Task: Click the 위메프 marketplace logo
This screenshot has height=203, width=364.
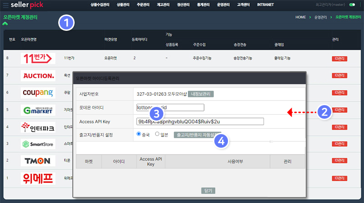Action: click(x=38, y=179)
